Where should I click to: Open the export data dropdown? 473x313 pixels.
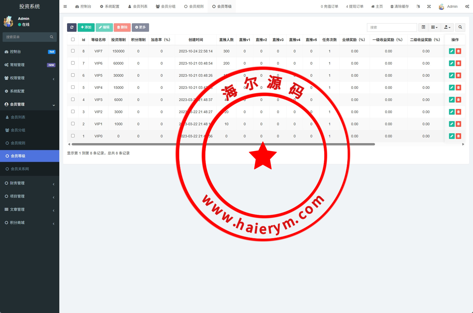coord(447,27)
